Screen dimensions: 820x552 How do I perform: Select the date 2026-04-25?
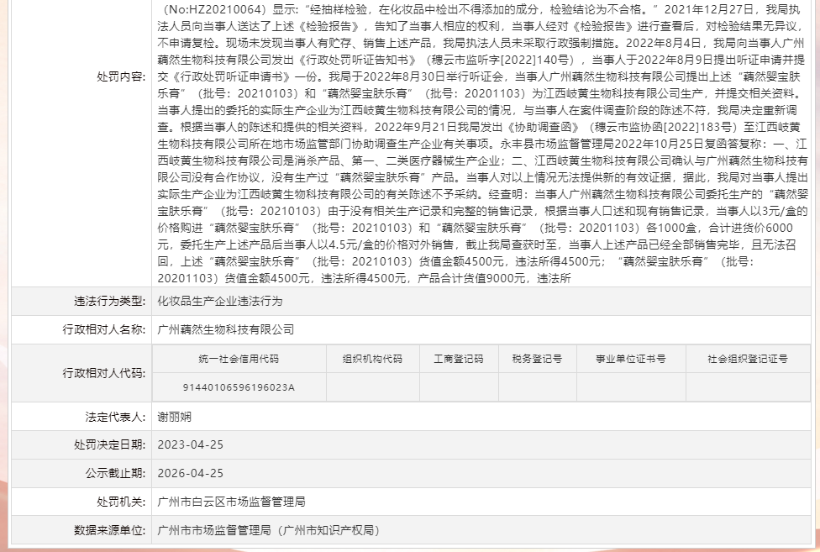pos(191,474)
